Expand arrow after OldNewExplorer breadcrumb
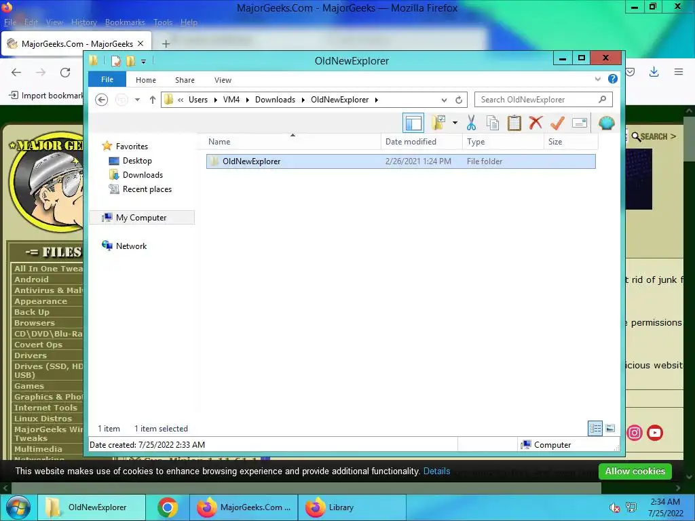Screen dimensions: 695x521 376,100
